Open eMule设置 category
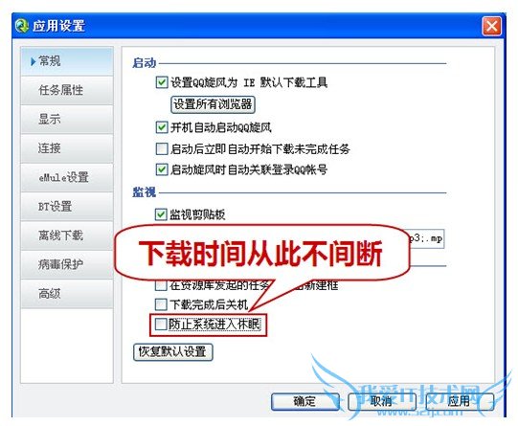The image size is (518, 426). (x=67, y=177)
